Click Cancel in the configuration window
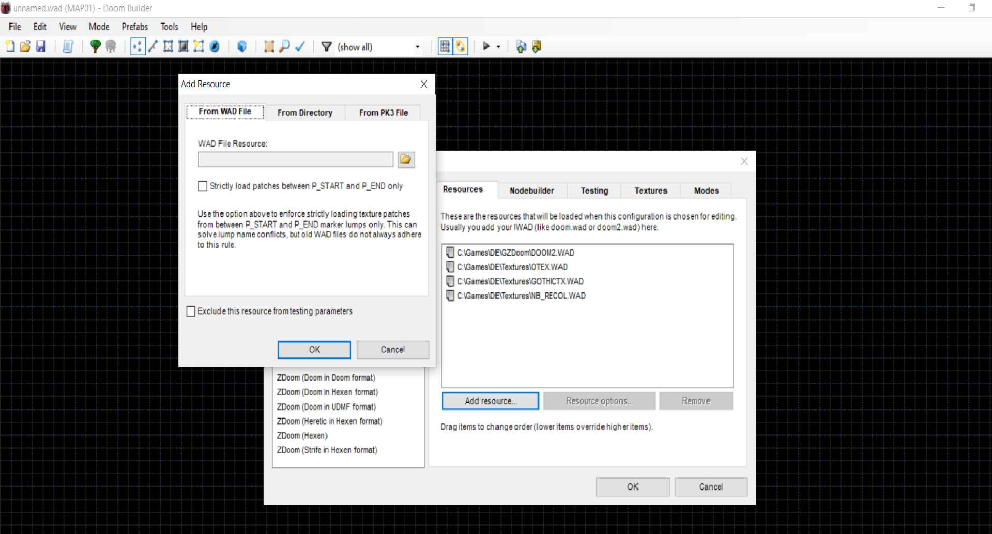Image resolution: width=992 pixels, height=534 pixels. [711, 487]
